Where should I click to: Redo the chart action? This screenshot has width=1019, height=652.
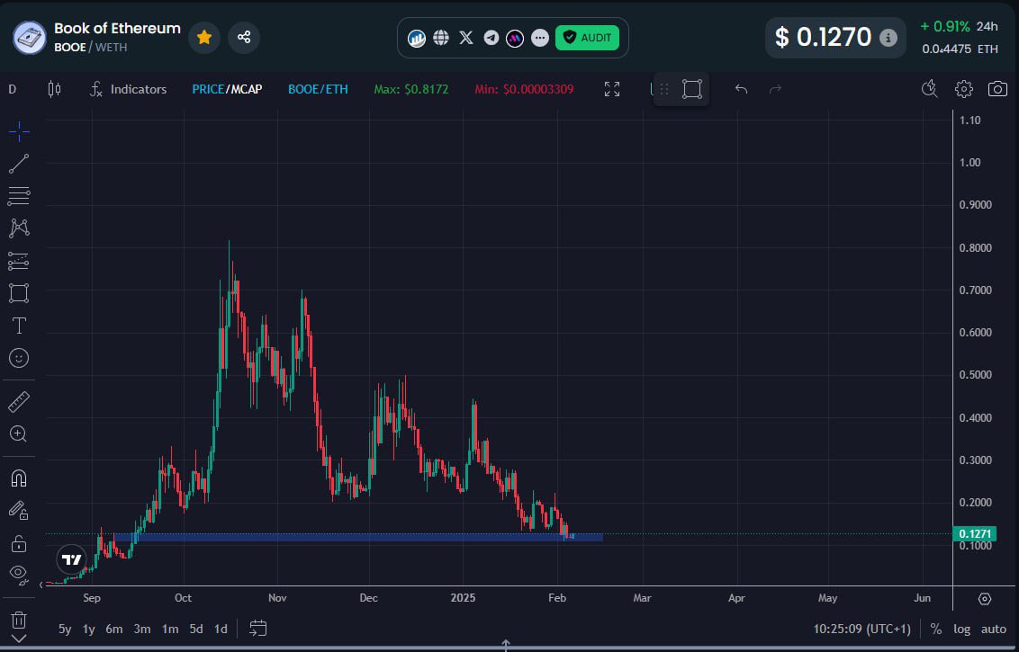(775, 90)
